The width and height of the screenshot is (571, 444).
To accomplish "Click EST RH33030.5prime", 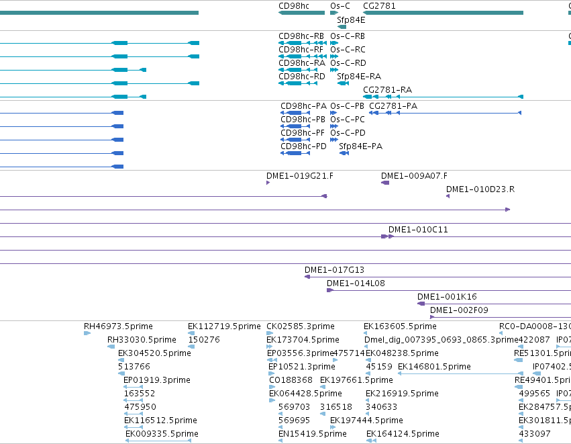I will (x=111, y=347).
